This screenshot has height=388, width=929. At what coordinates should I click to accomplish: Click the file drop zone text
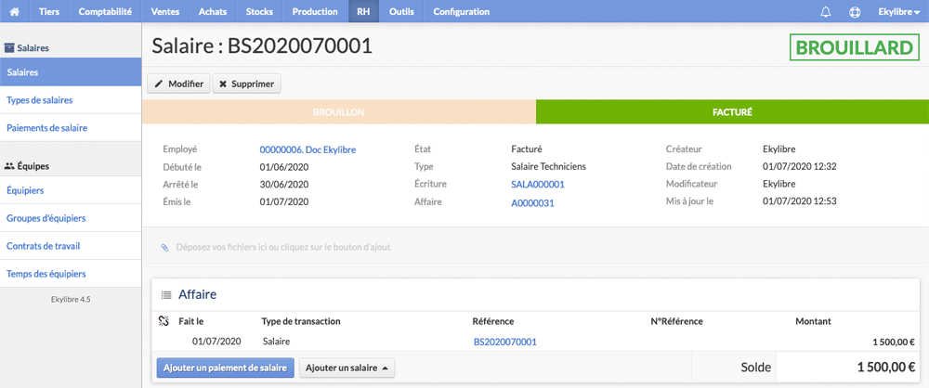[x=283, y=247]
